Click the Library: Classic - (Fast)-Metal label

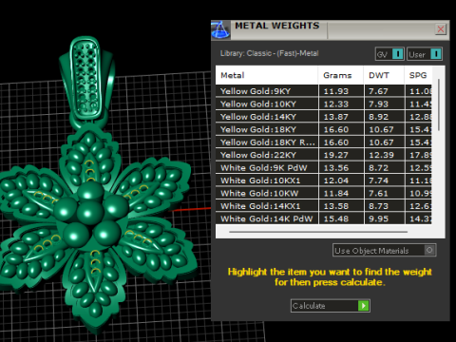(269, 53)
